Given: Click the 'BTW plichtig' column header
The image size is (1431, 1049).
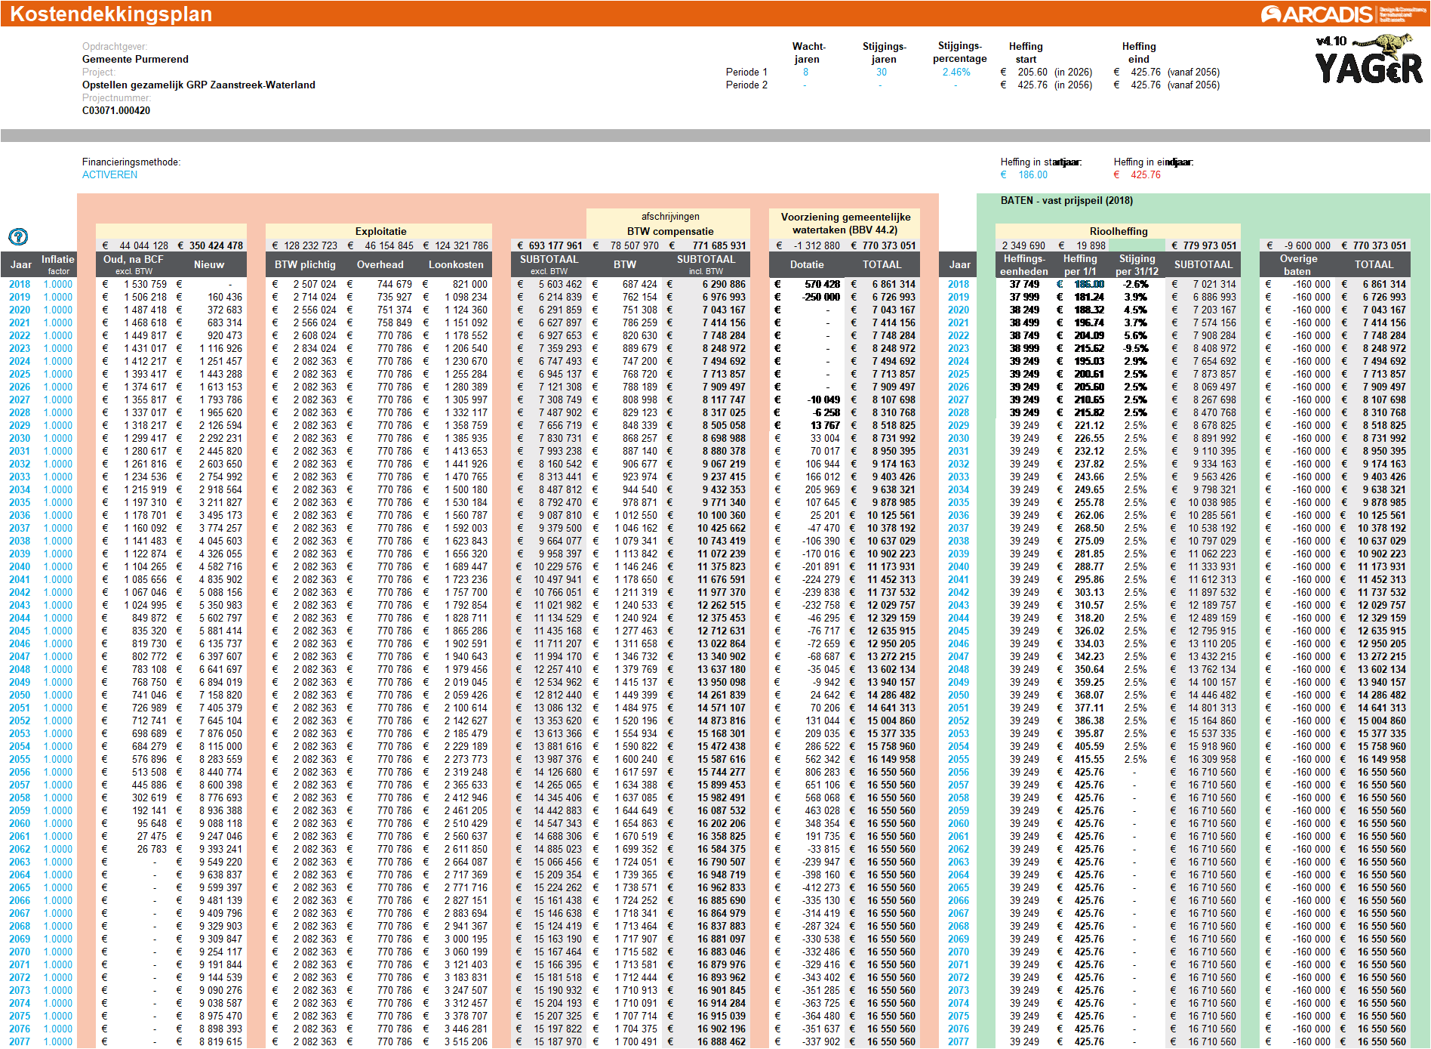Looking at the screenshot, I should pos(305,264).
